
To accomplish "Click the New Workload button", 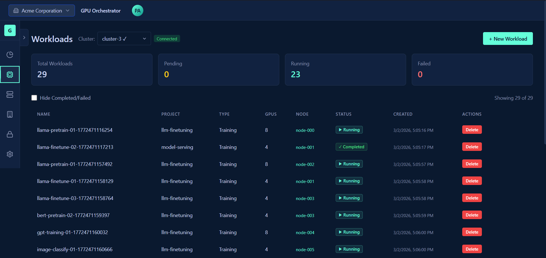I will coord(508,39).
